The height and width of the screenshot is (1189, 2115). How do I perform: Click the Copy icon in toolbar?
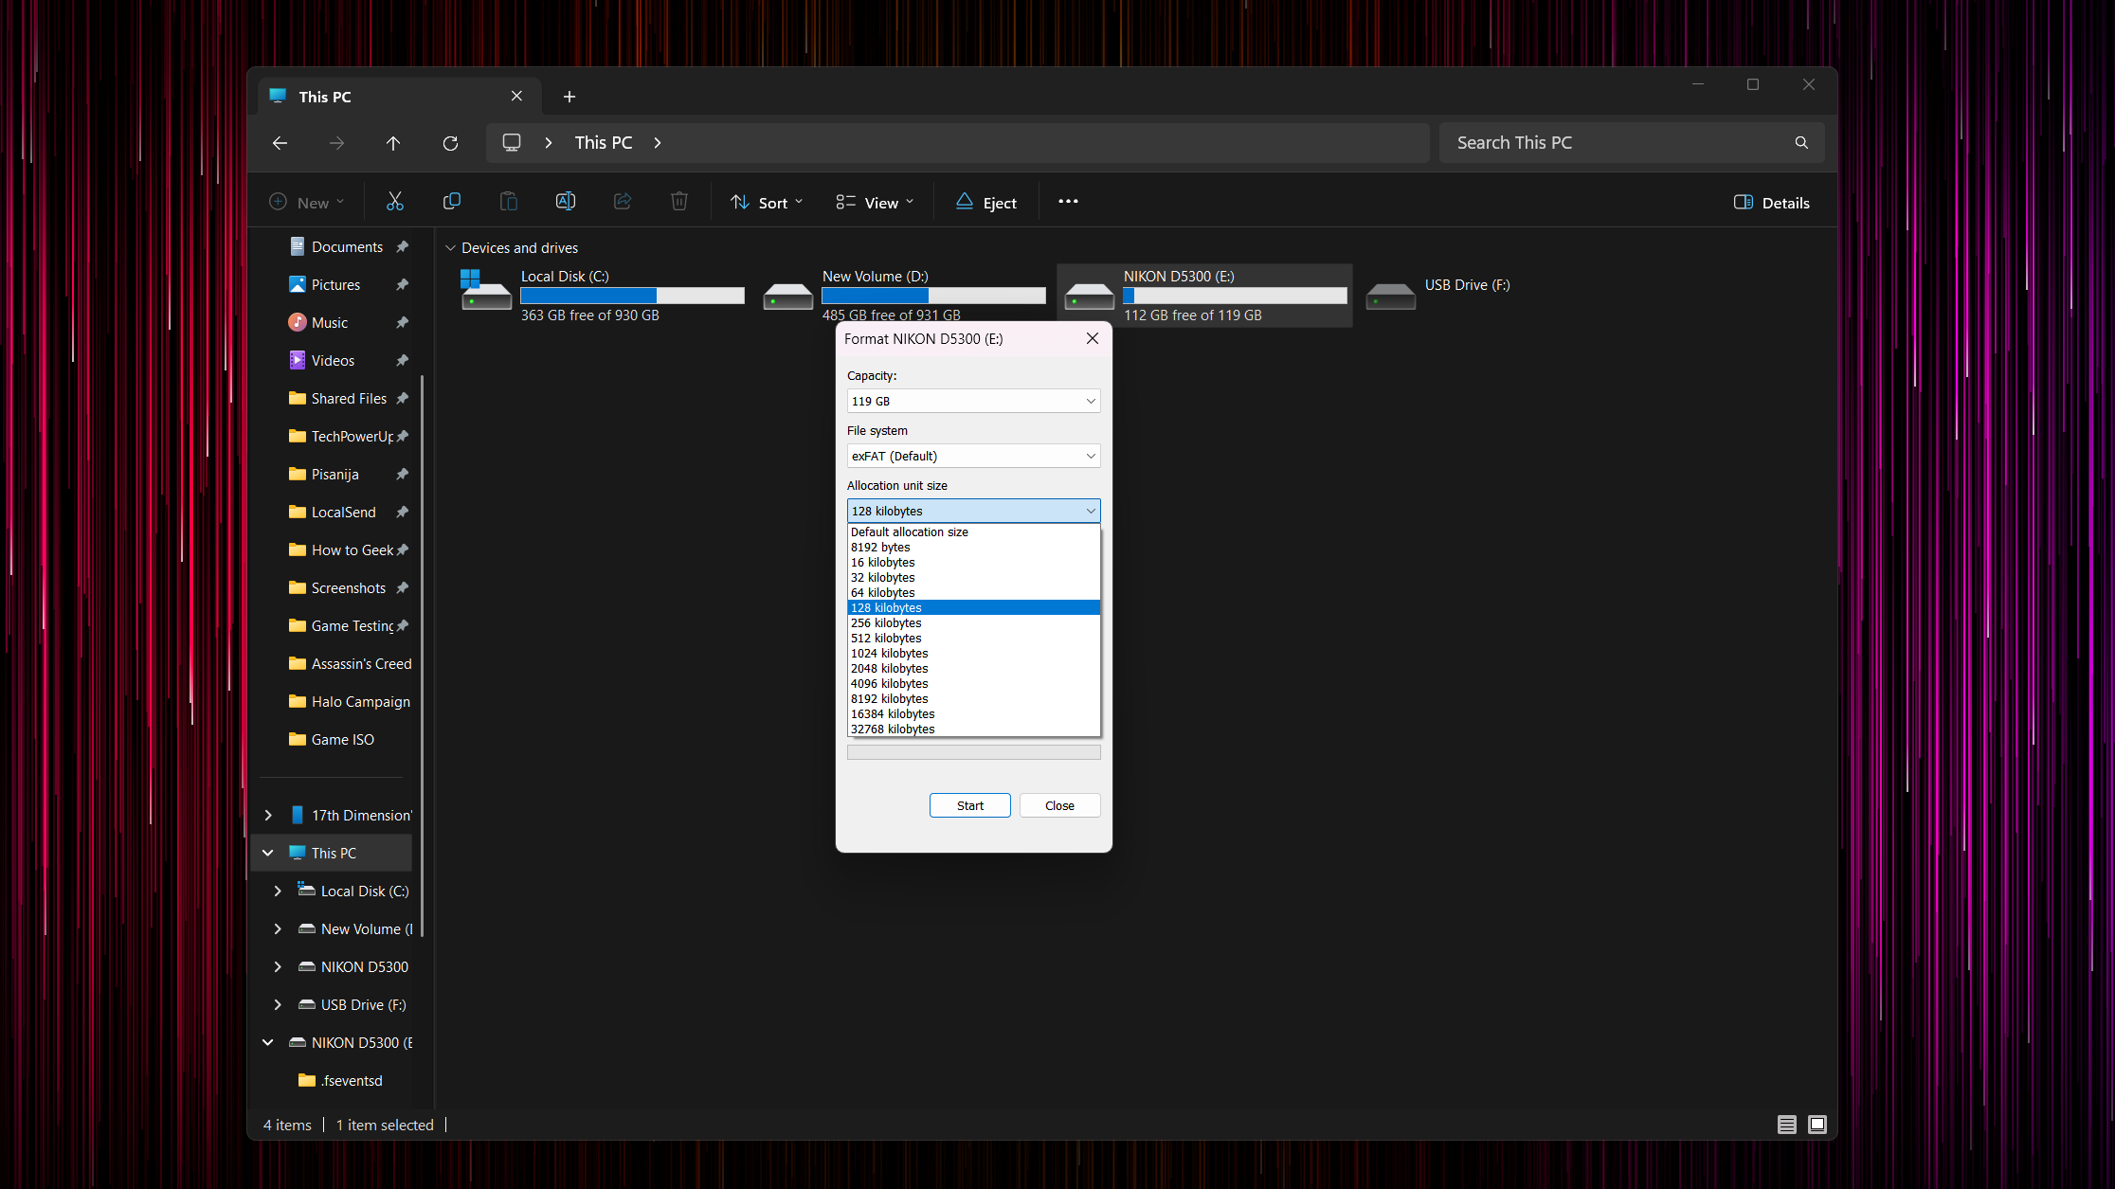point(452,202)
